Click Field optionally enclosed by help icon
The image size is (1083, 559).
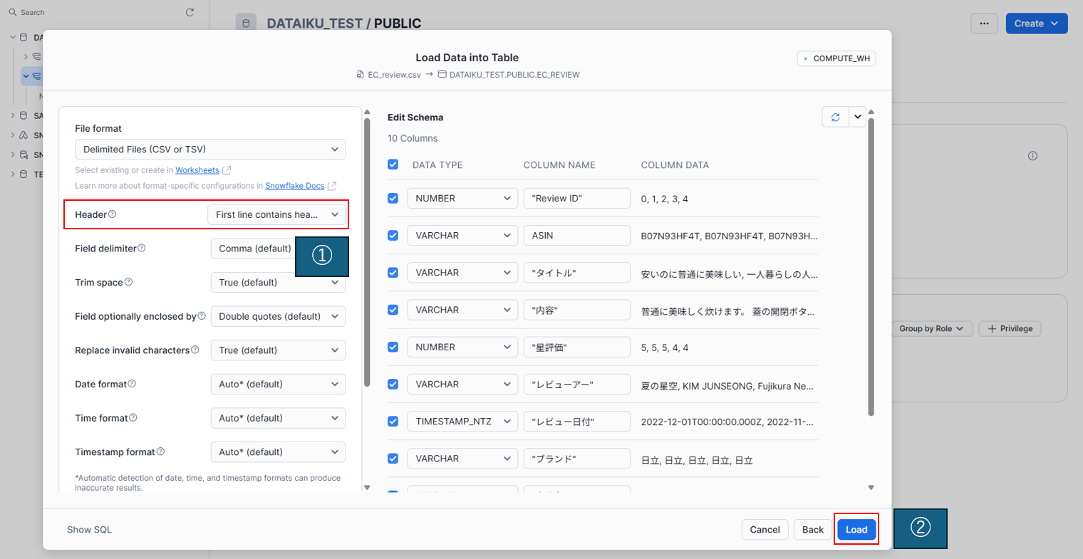tap(202, 315)
